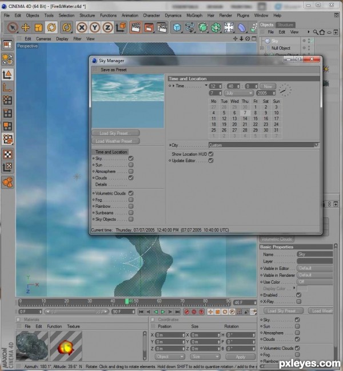Enable Rainbow checkbox in Sky Manager
The height and width of the screenshot is (371, 343).
[131, 206]
